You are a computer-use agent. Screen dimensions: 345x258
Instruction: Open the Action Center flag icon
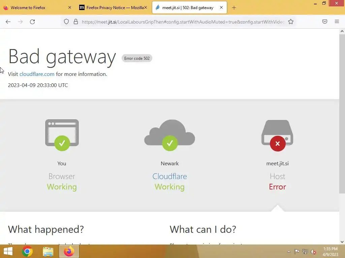tap(297, 252)
